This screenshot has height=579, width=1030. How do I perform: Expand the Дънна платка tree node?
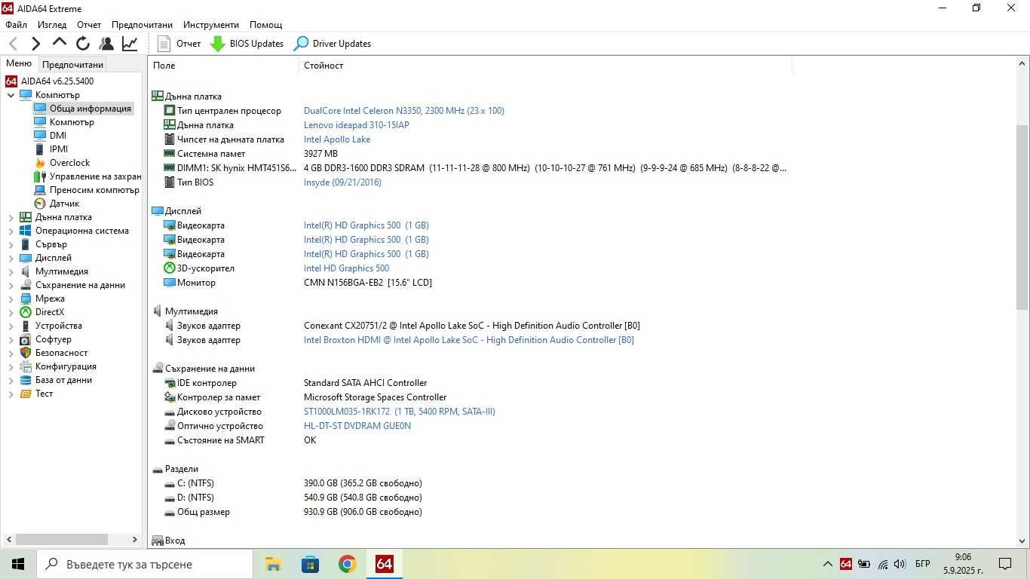point(11,217)
